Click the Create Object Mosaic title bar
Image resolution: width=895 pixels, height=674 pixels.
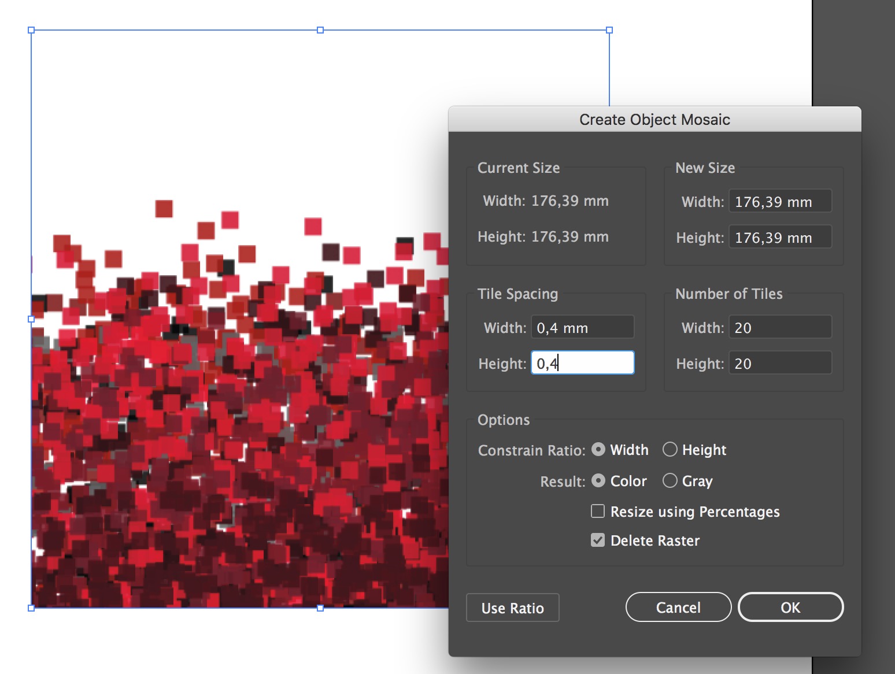pos(654,119)
